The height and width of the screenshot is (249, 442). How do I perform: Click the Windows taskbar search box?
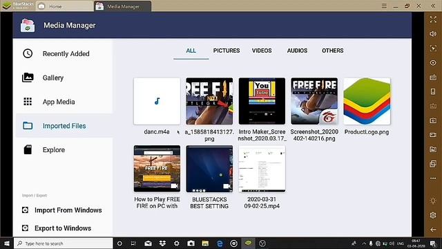point(64,243)
